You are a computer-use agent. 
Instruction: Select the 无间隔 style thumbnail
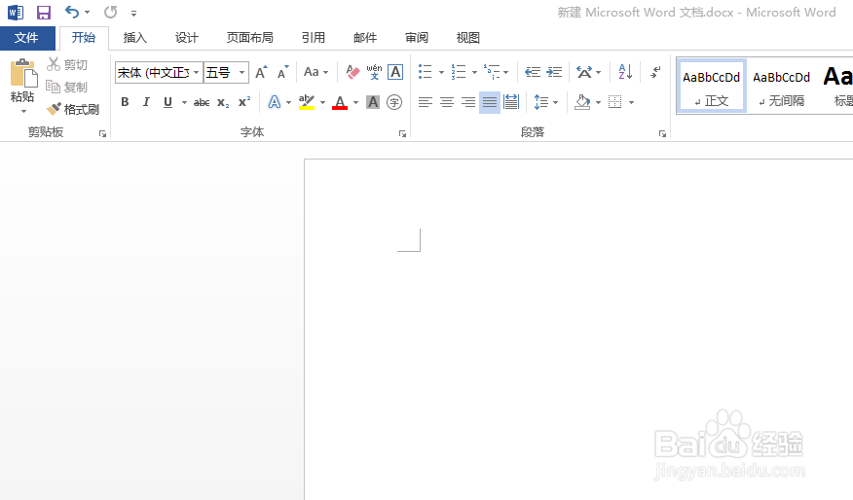pyautogui.click(x=781, y=87)
